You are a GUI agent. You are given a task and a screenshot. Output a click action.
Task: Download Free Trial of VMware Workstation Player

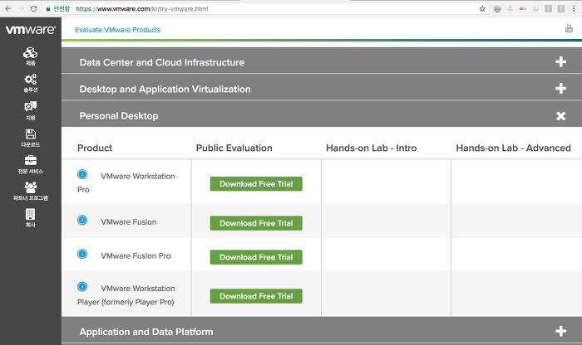pyautogui.click(x=256, y=296)
